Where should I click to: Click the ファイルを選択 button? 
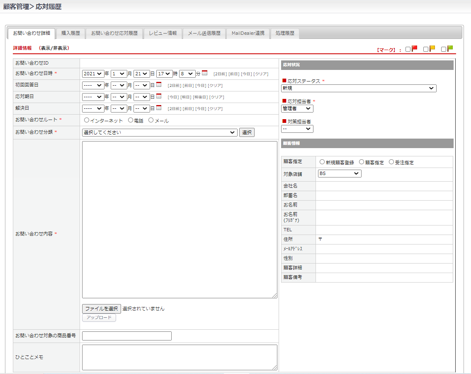coord(102,309)
